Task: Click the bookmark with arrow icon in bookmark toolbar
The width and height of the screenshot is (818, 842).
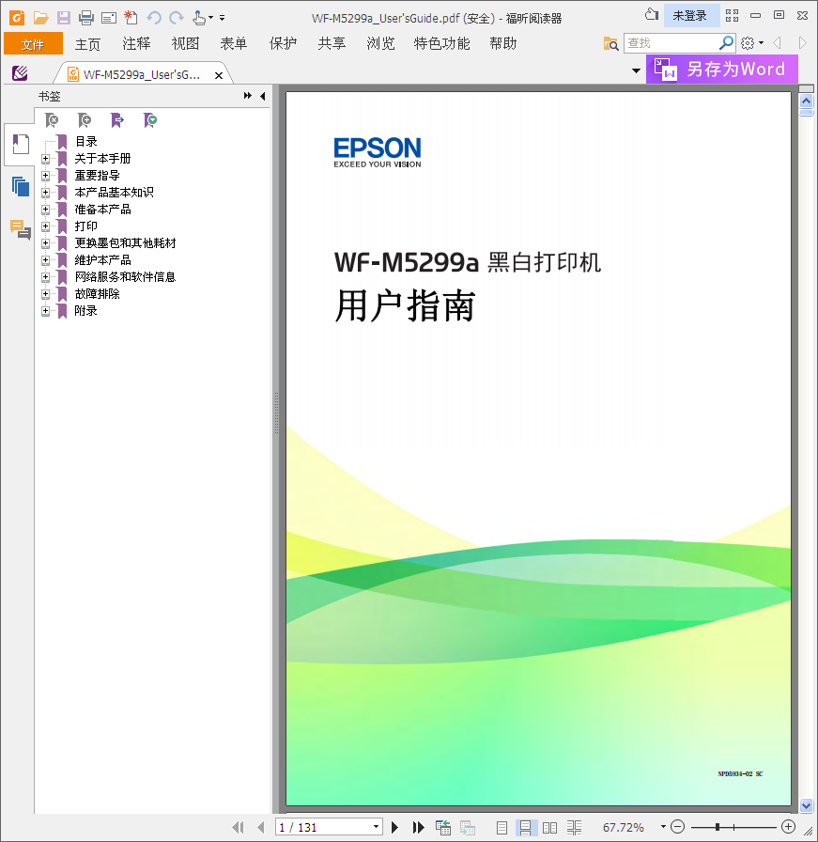Action: pos(117,120)
